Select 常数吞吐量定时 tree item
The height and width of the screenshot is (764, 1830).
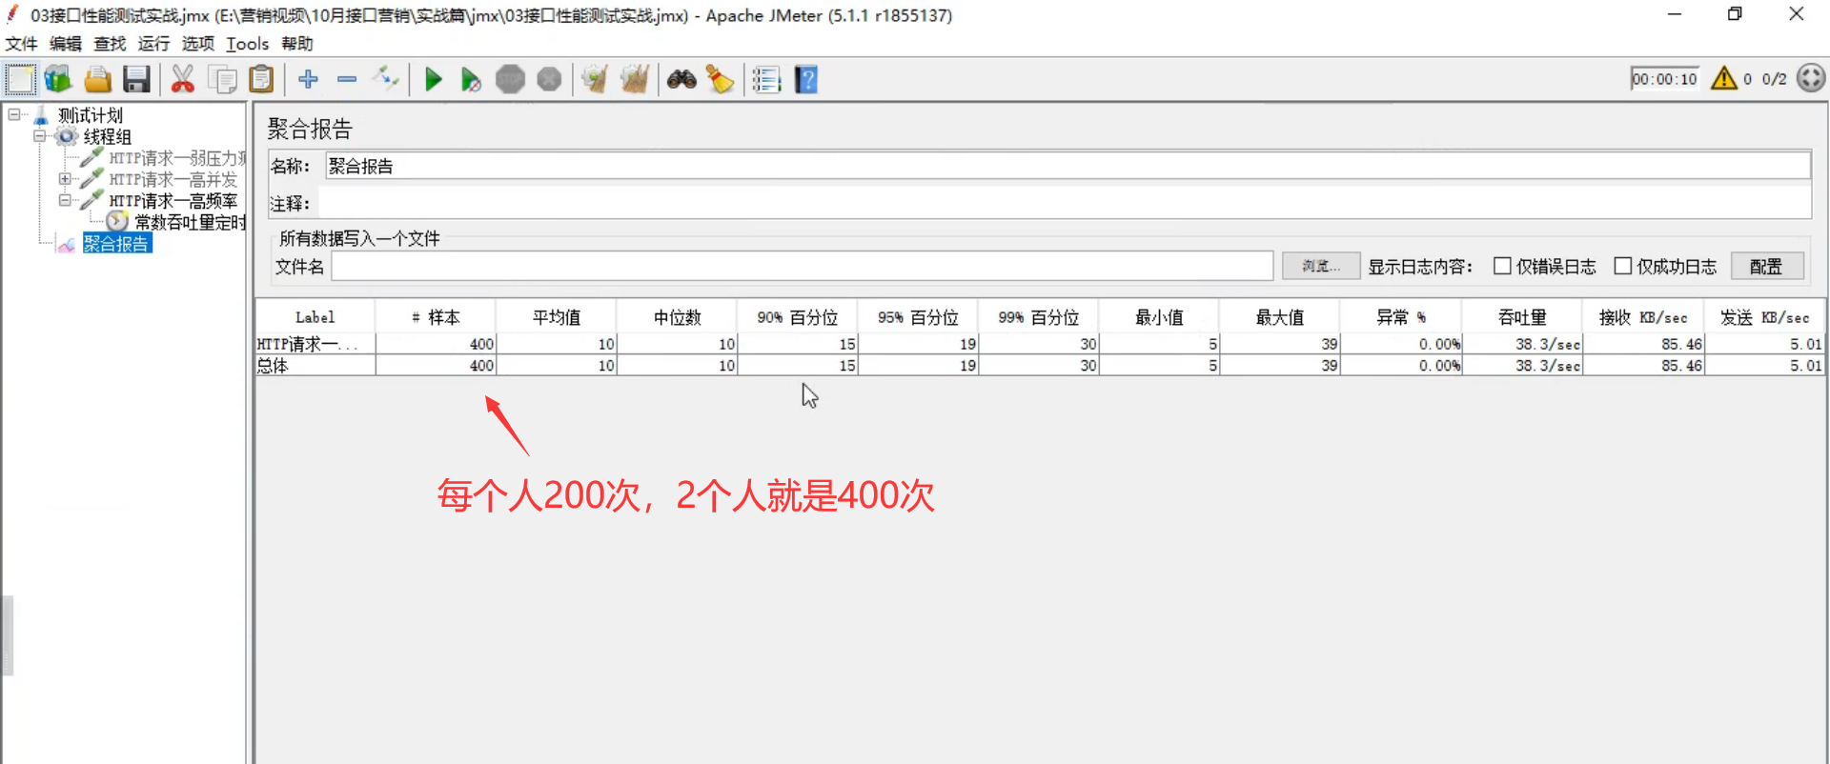tap(190, 222)
